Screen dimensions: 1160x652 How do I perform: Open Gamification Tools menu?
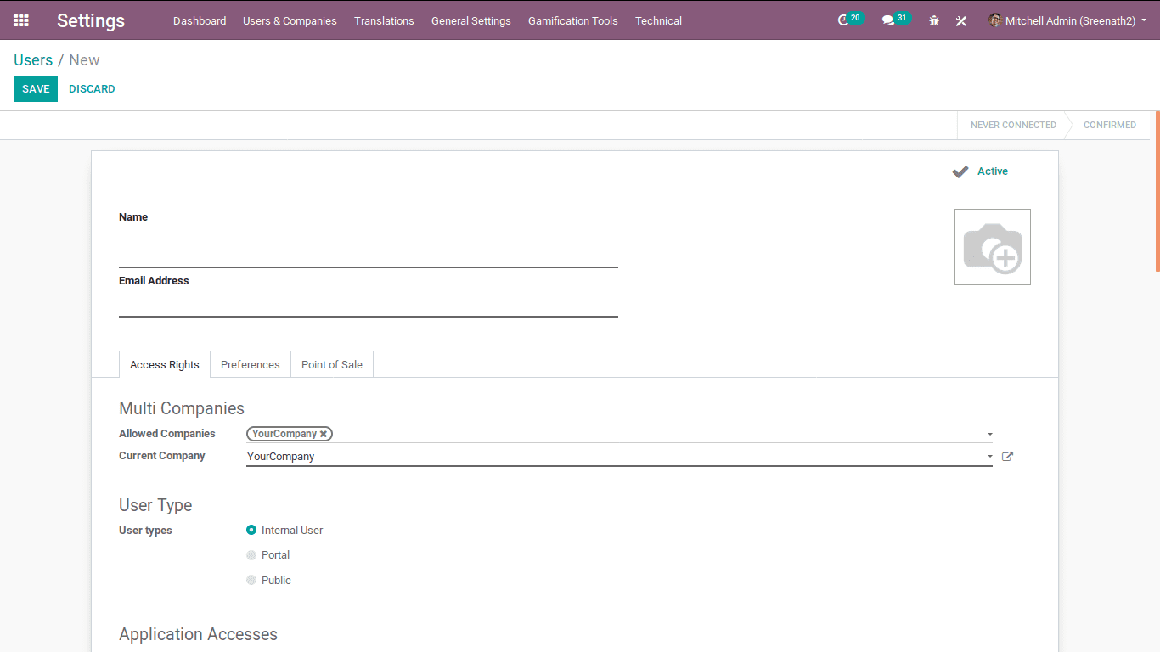pos(573,20)
